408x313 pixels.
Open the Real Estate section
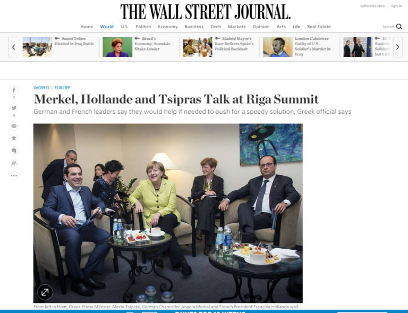[x=319, y=27]
